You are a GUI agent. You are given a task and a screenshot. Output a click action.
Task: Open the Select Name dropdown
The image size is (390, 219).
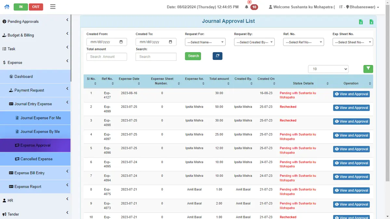pyautogui.click(x=205, y=42)
